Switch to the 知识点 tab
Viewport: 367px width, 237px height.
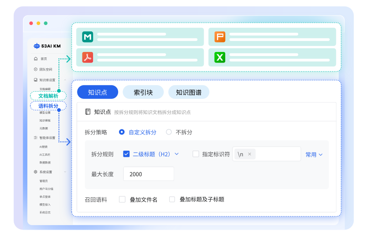point(98,92)
